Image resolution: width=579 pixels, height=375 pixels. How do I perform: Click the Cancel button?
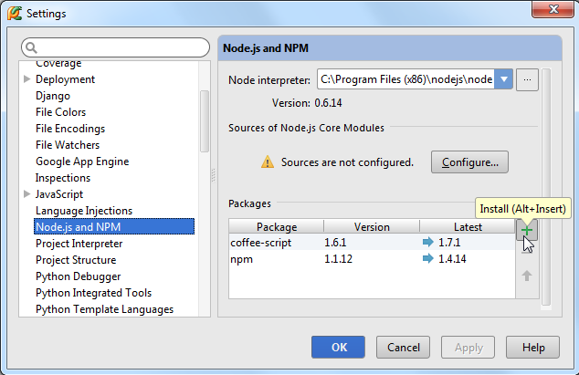coord(404,348)
